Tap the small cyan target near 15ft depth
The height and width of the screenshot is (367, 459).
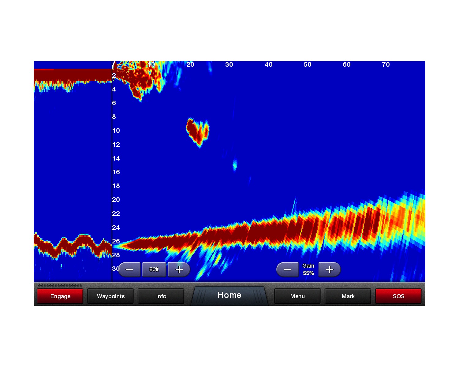[235, 165]
